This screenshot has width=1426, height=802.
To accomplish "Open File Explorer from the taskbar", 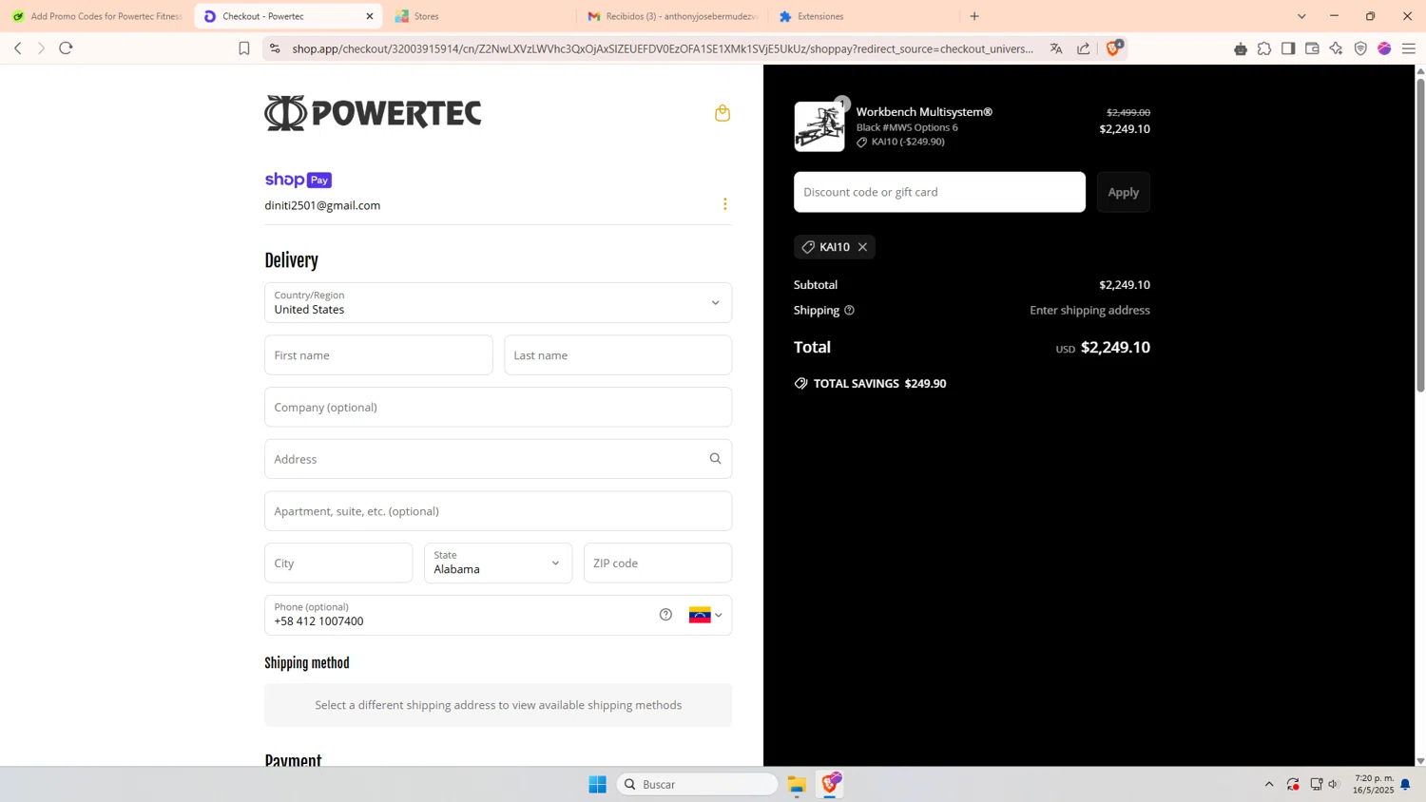I will pyautogui.click(x=797, y=784).
